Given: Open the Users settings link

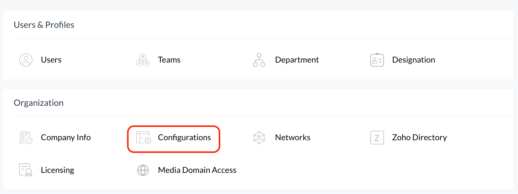Looking at the screenshot, I should coord(51,60).
